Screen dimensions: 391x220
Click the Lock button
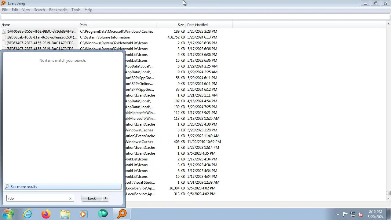[x=92, y=198]
